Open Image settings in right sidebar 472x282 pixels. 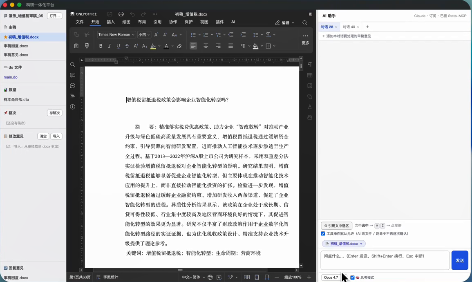pyautogui.click(x=309, y=86)
